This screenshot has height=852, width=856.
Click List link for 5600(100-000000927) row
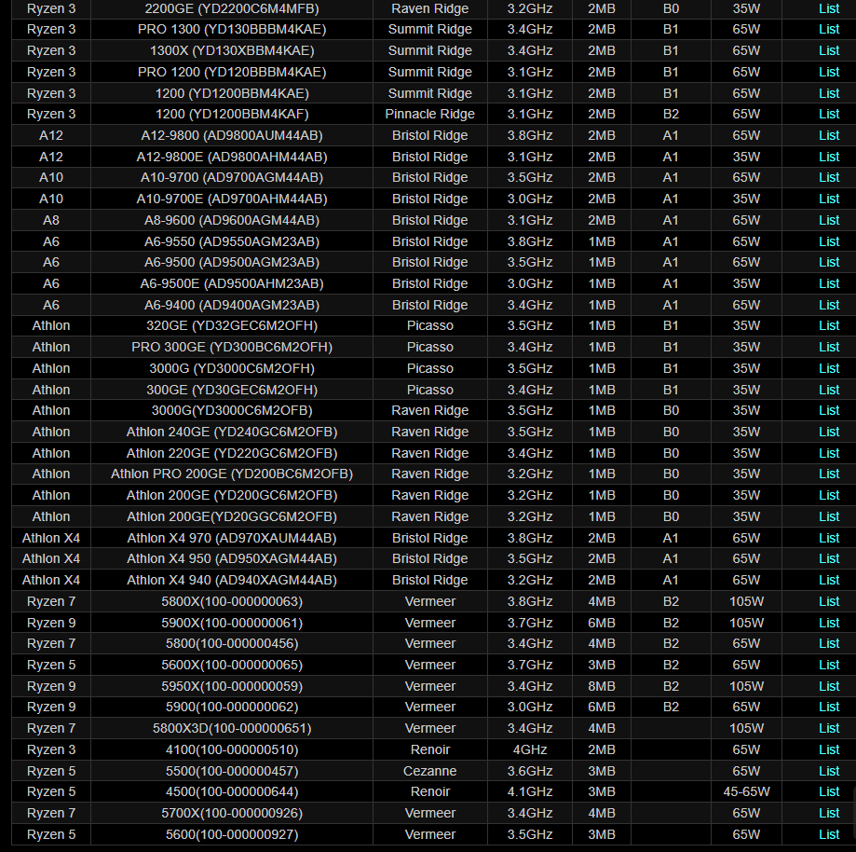coord(829,834)
